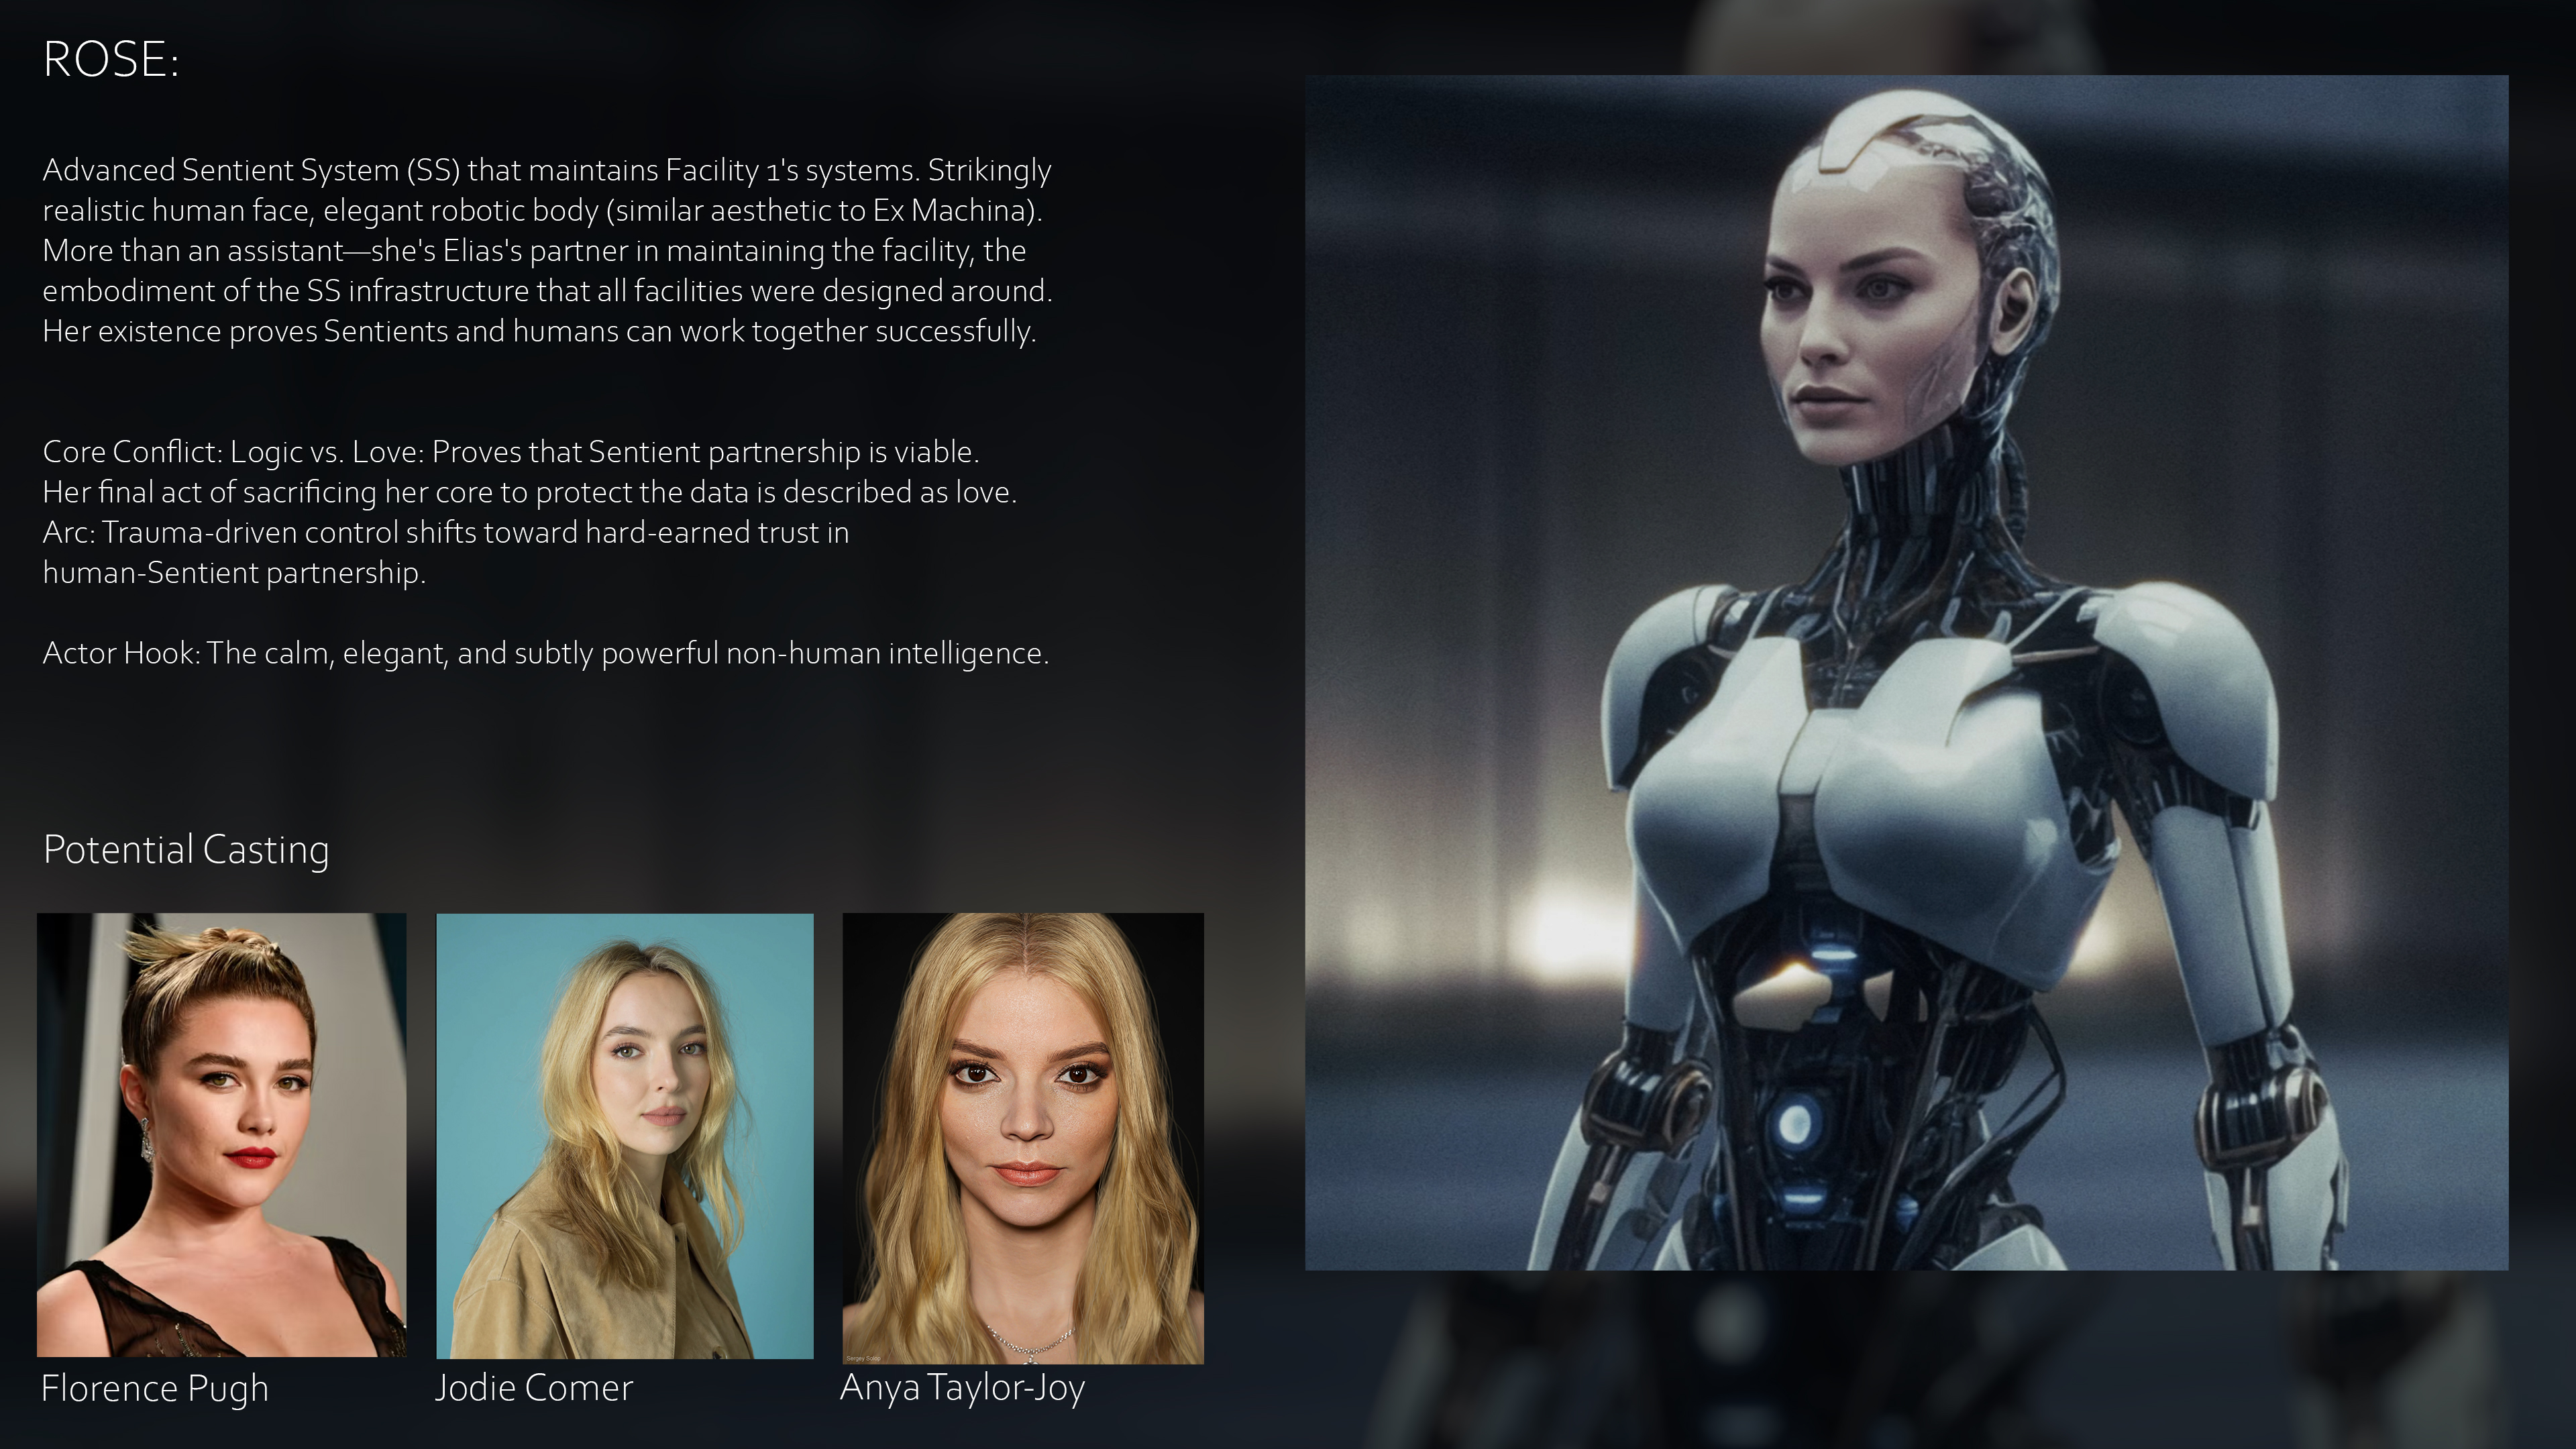Click the large robot concept image
The height and width of the screenshot is (1449, 2576).
(1906, 672)
